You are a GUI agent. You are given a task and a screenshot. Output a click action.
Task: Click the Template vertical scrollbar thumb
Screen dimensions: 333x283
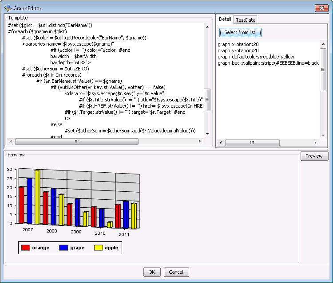tap(207, 100)
